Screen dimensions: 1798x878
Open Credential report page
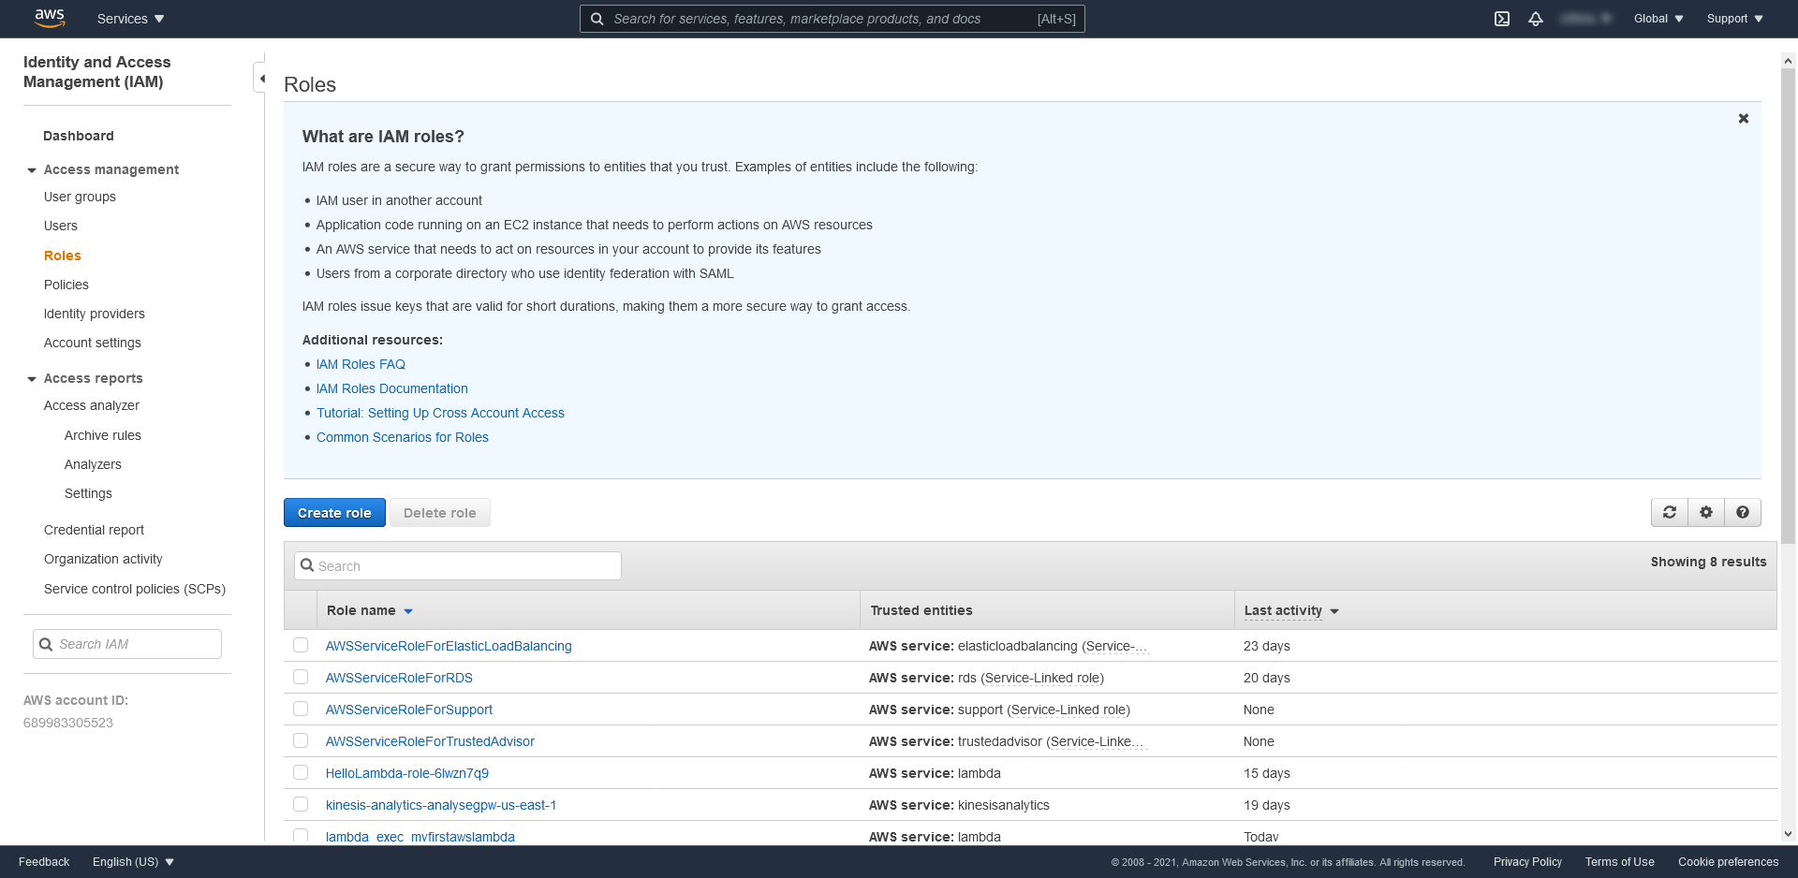pyautogui.click(x=94, y=530)
